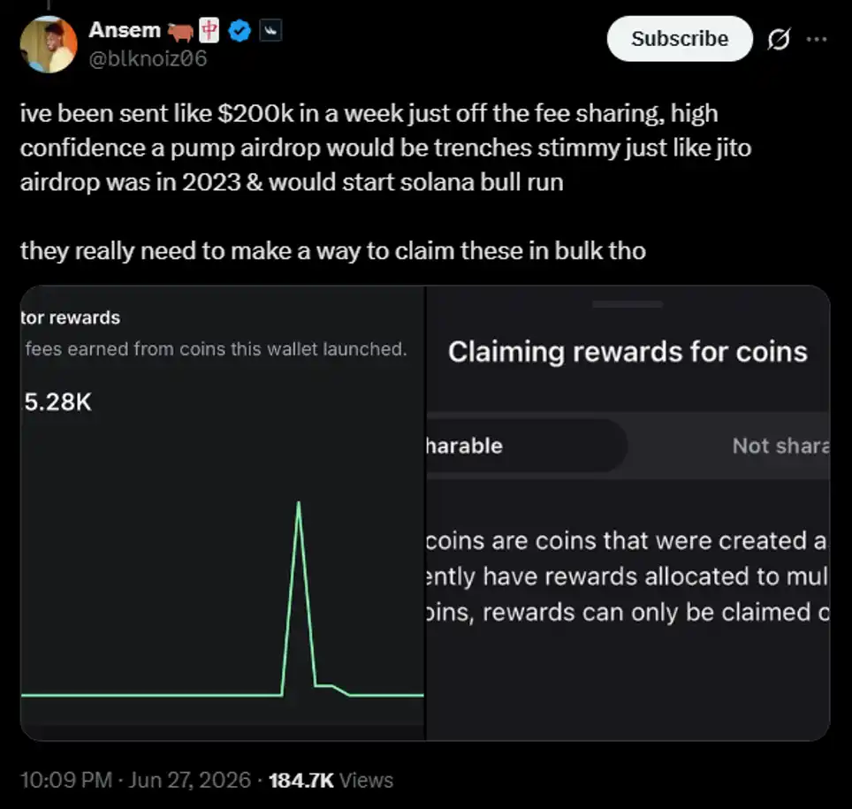
Task: Open Ansem's profile picture
Action: coord(49,44)
